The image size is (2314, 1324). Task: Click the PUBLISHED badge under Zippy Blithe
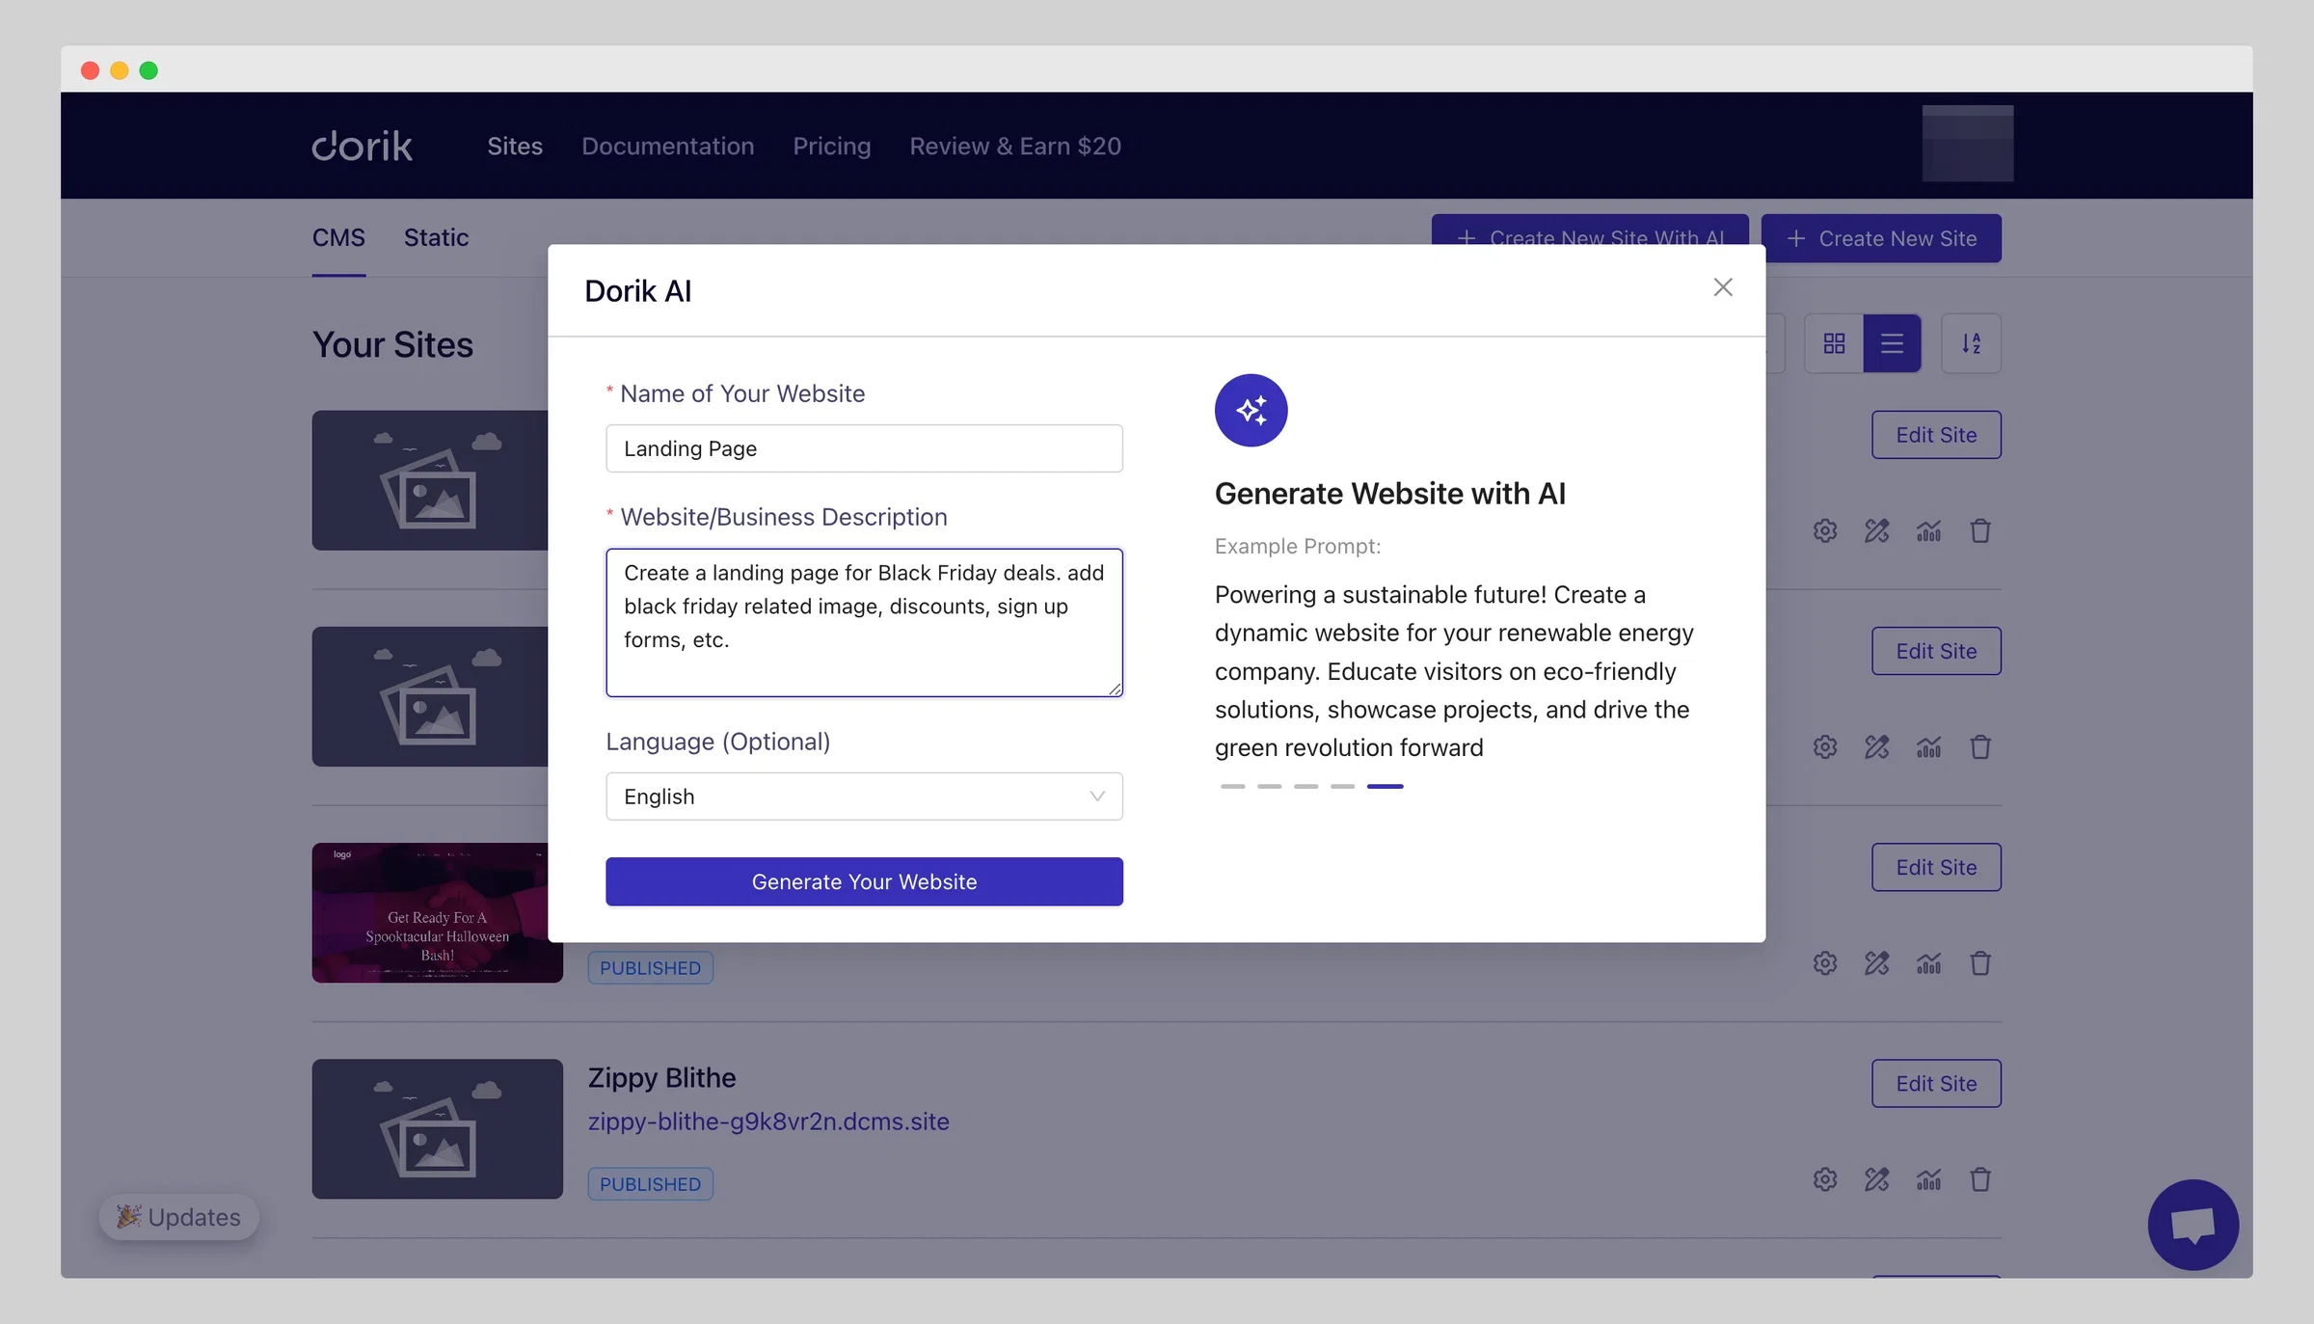point(650,1184)
